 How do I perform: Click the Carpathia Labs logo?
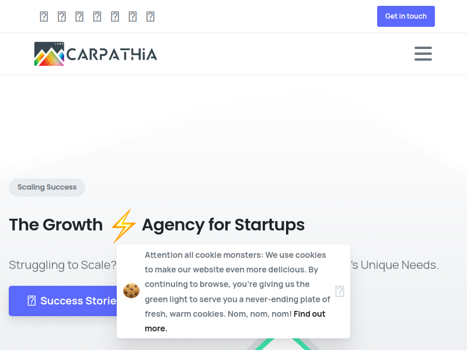pos(96,54)
